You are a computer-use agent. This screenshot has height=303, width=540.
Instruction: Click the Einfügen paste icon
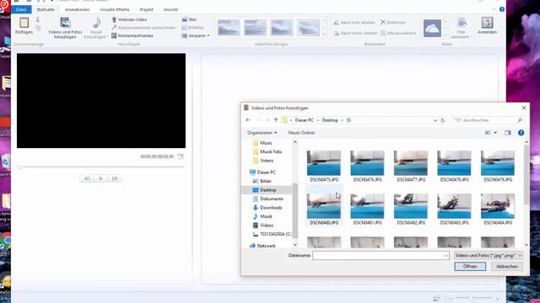[x=24, y=23]
